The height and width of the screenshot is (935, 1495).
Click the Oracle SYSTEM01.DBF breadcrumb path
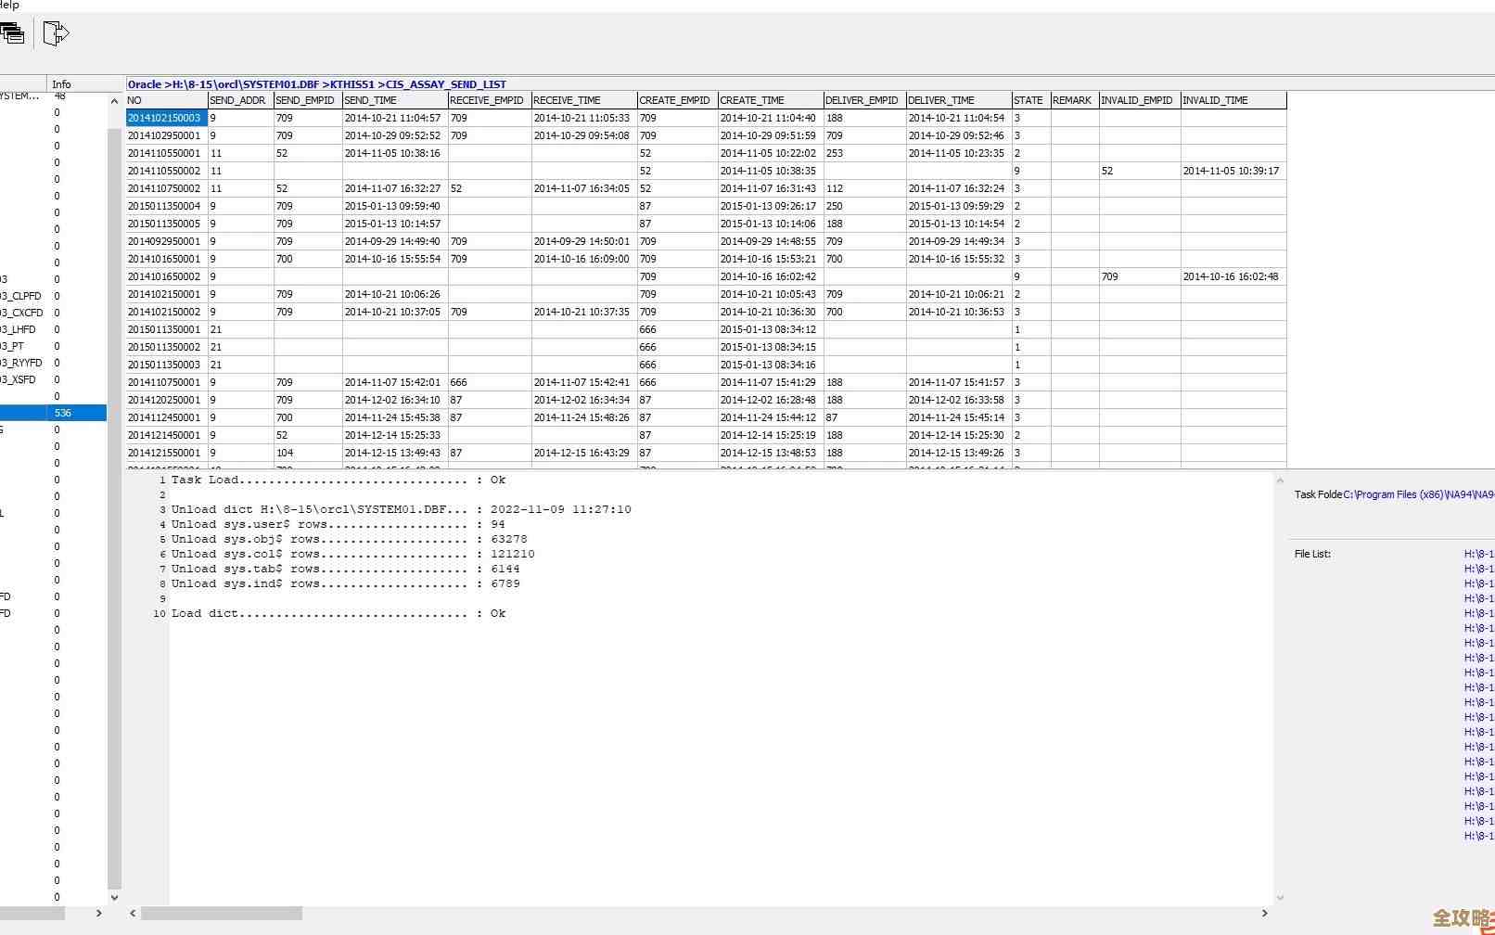[316, 84]
